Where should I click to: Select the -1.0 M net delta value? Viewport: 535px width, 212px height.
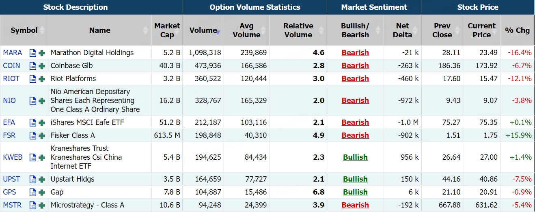[x=408, y=122]
